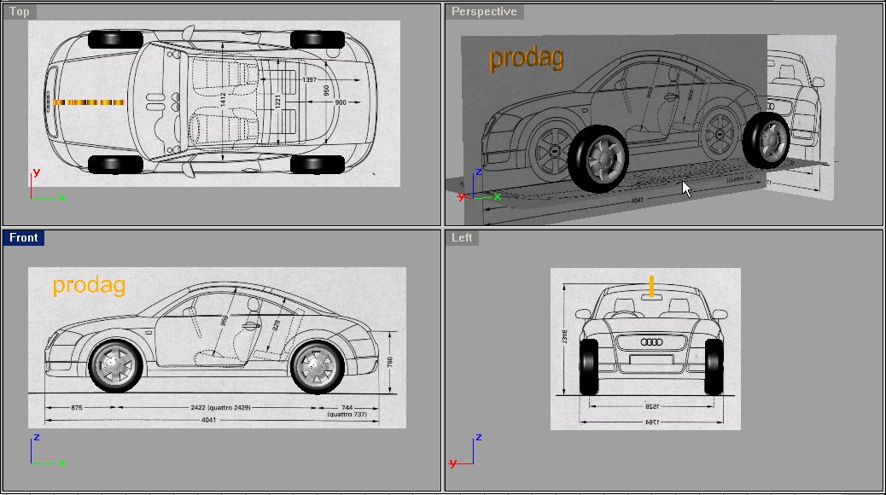The width and height of the screenshot is (886, 495).
Task: Select the rear wheel in Front viewport
Action: coord(316,367)
